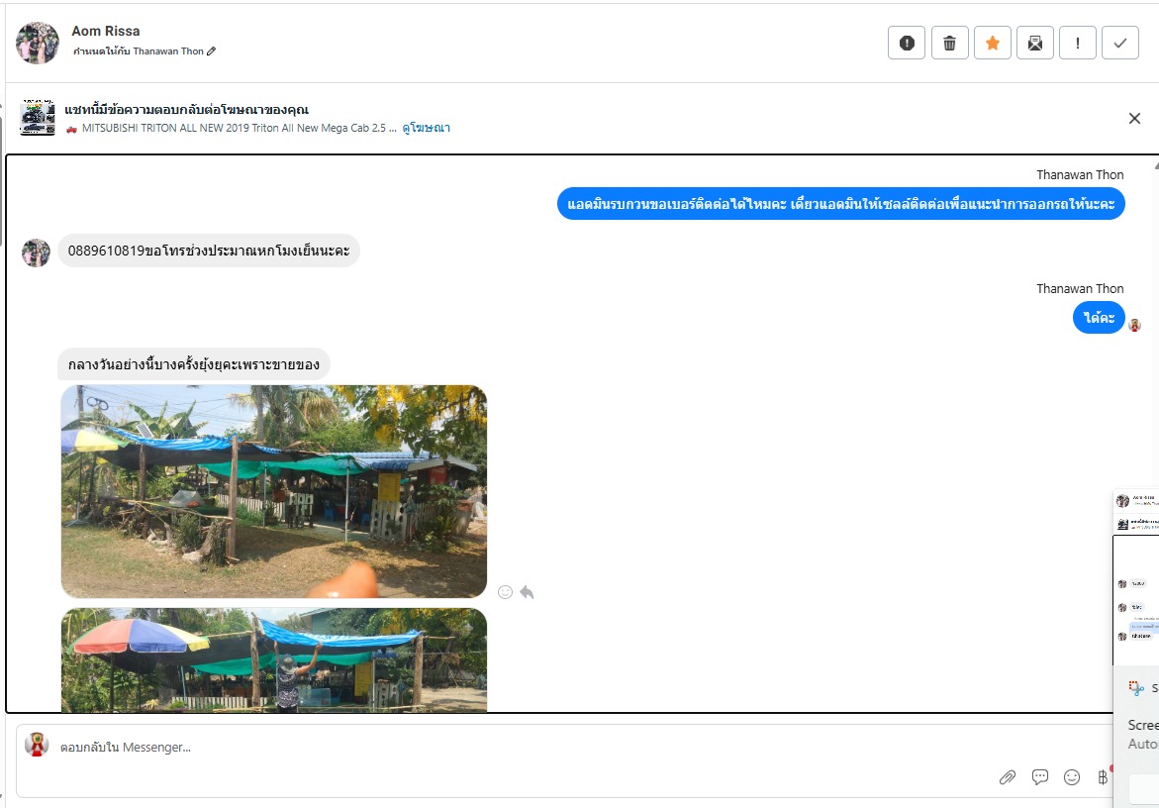Viewport: 1159px width, 808px height.
Task: Click Thanawan Thon label above first message
Action: (x=1080, y=175)
